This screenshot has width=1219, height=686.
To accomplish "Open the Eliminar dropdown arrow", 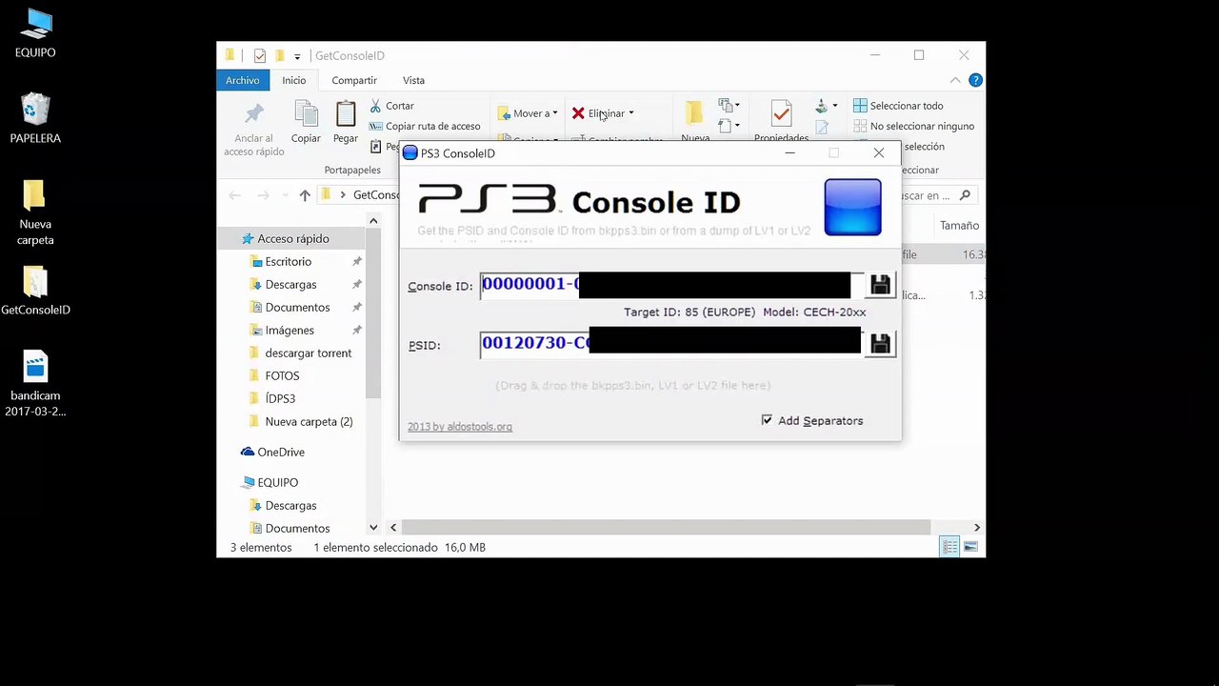I will pyautogui.click(x=630, y=113).
